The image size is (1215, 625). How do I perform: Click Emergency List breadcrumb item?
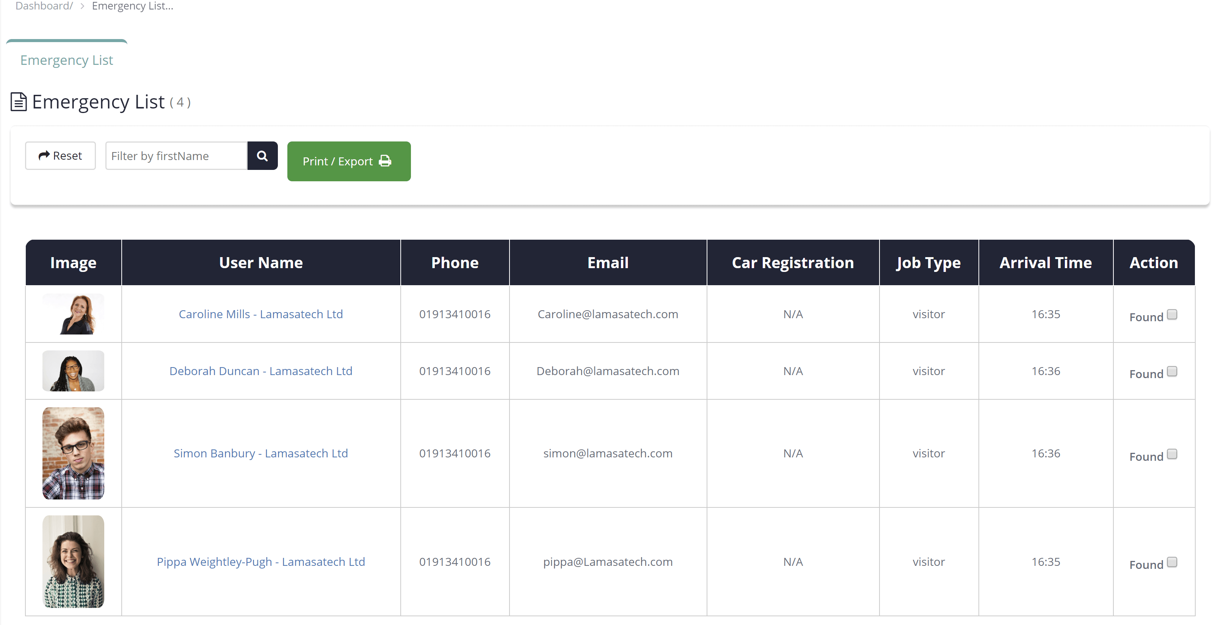133,6
